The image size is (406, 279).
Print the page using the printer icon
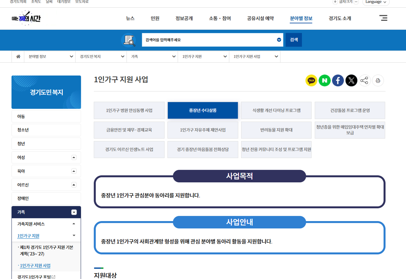coord(378,80)
